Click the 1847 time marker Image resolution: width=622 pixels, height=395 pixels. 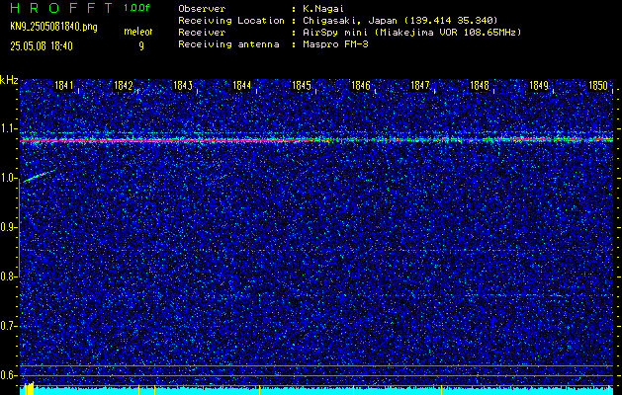(420, 86)
